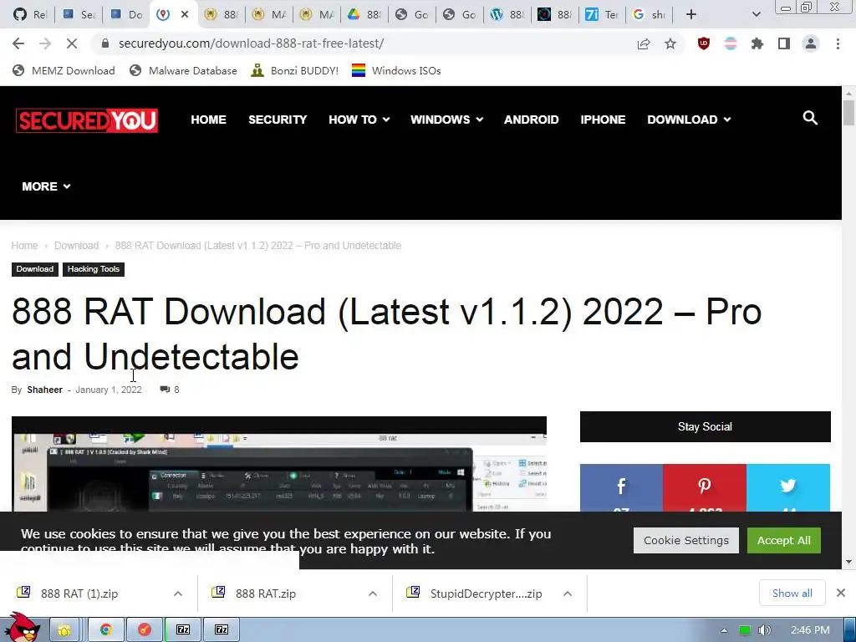Click the volume speaker tray icon
The width and height of the screenshot is (856, 642).
pos(765,630)
